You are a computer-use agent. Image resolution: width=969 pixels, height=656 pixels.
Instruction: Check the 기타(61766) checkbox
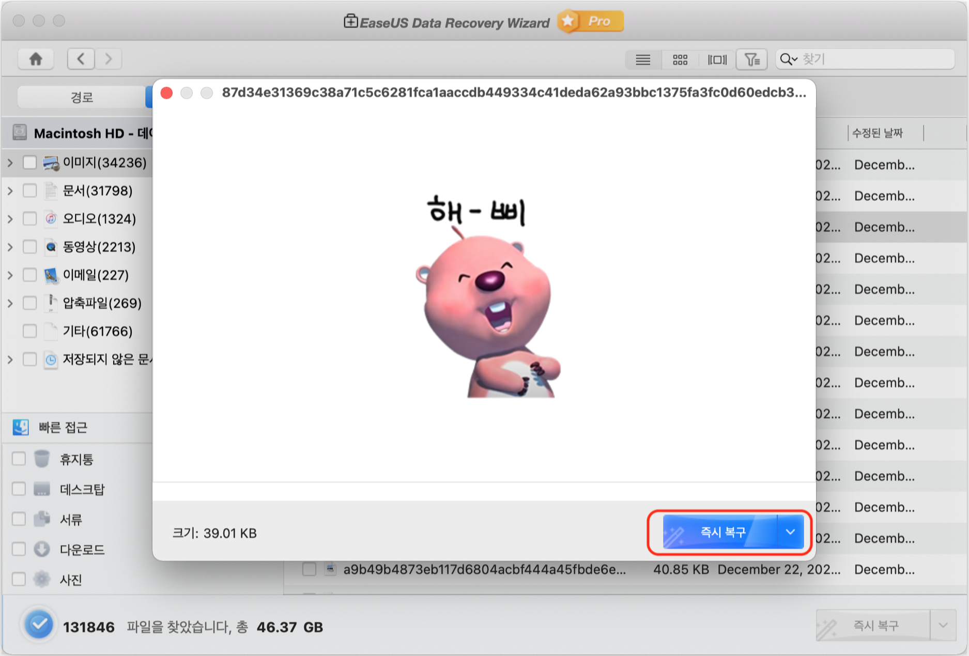[30, 331]
